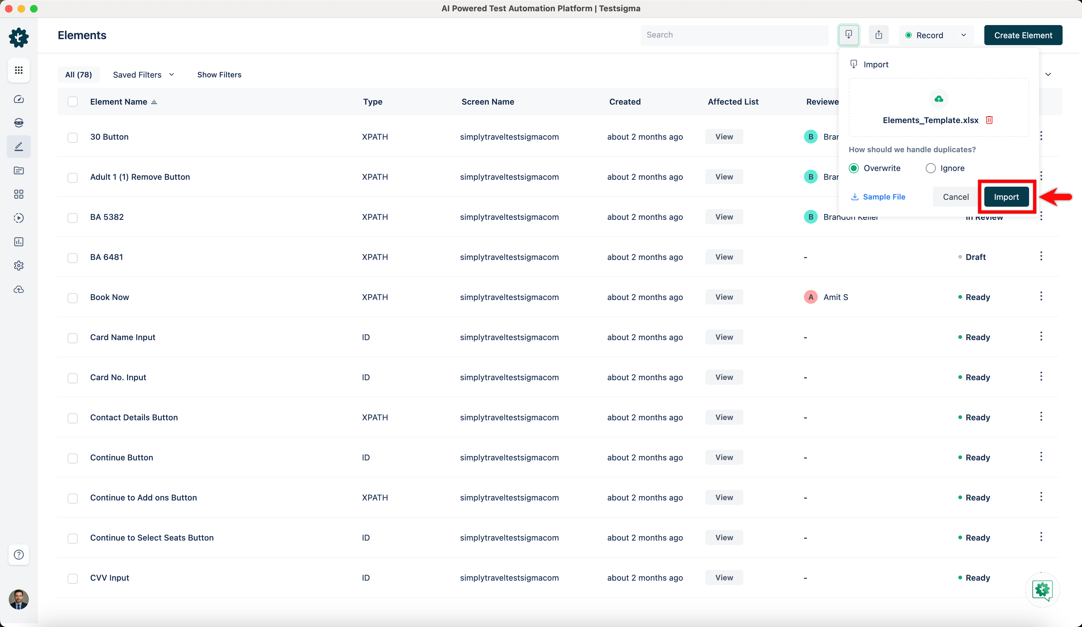
Task: Click into the Search field
Action: (x=734, y=35)
